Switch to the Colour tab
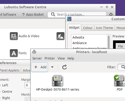Screen dimensions: 125x101 tap(88, 28)
